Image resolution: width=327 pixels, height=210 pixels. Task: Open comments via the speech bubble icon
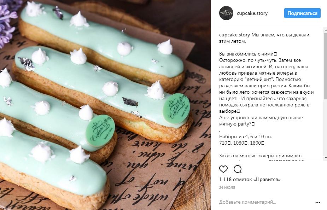tap(238, 169)
